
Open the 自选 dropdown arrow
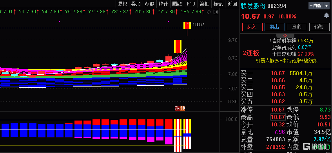point(326,6)
